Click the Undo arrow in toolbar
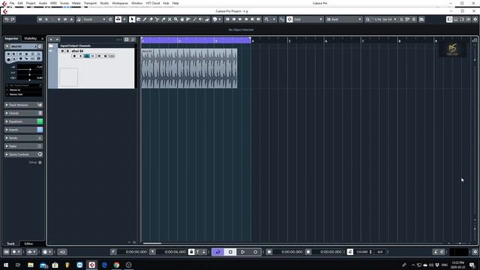The width and height of the screenshot is (480, 270). 7,19
